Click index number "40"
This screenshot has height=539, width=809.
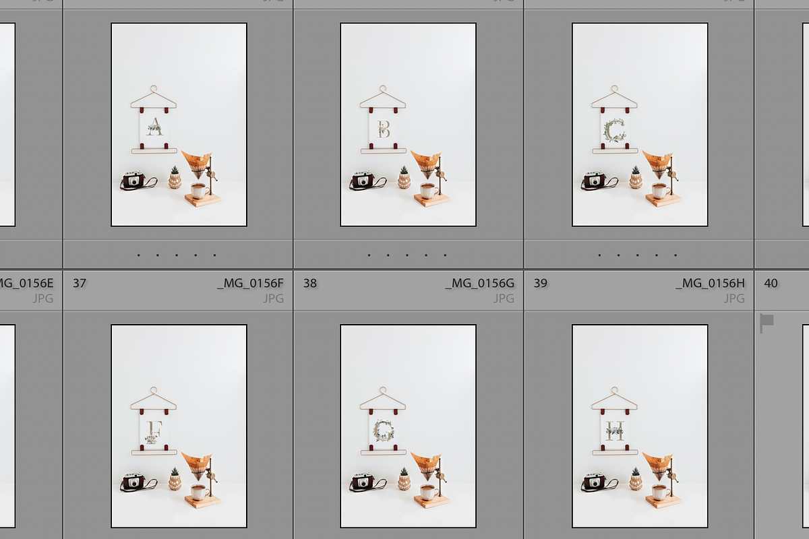tap(771, 284)
